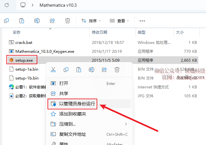The height and width of the screenshot is (145, 206).
Task: Click the context menu Cut scissors icon
Action: (53, 70)
